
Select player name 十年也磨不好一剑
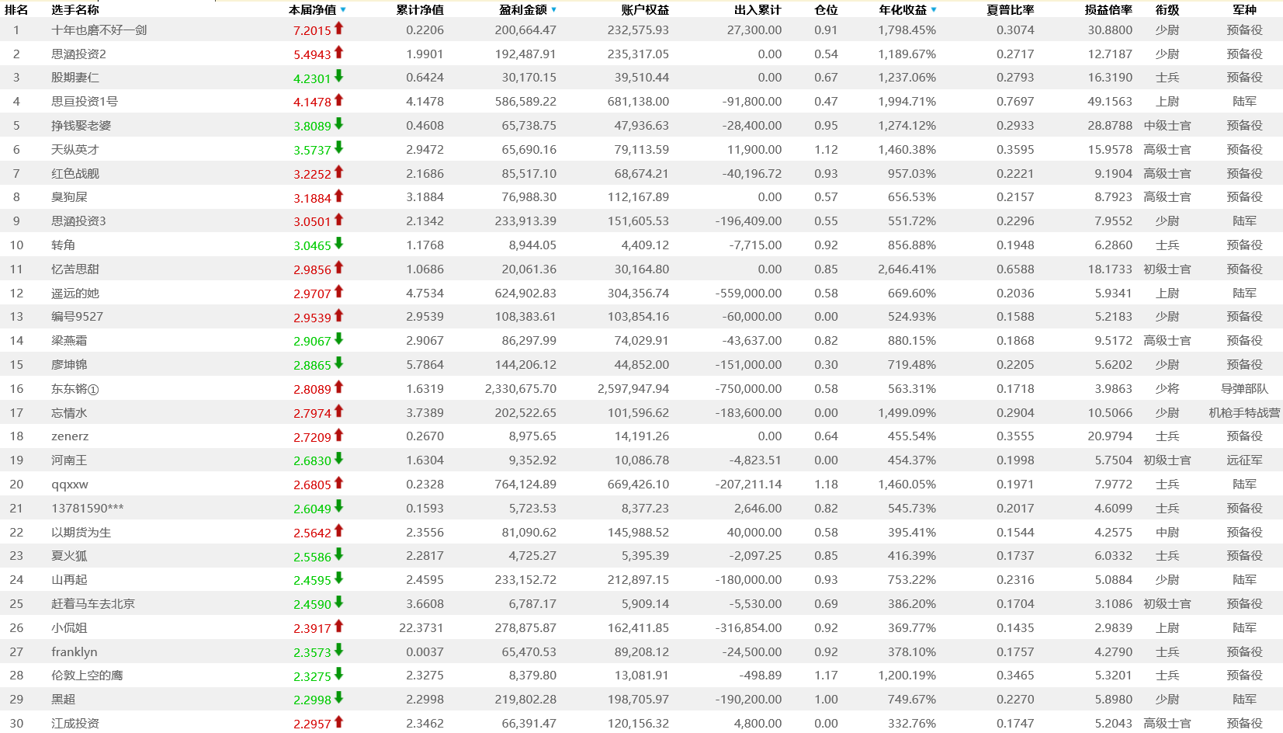coord(99,30)
